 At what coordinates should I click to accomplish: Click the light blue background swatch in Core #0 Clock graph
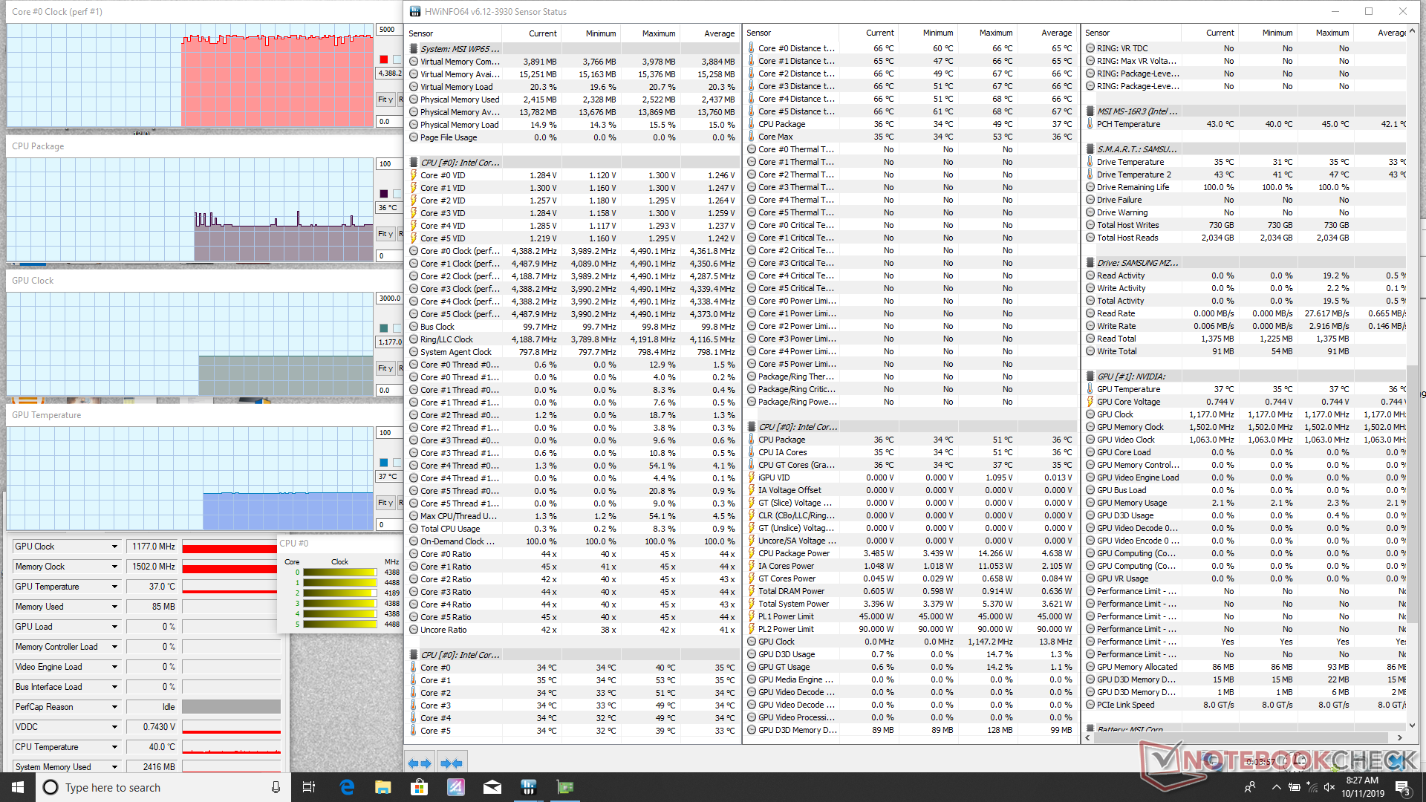coord(397,59)
